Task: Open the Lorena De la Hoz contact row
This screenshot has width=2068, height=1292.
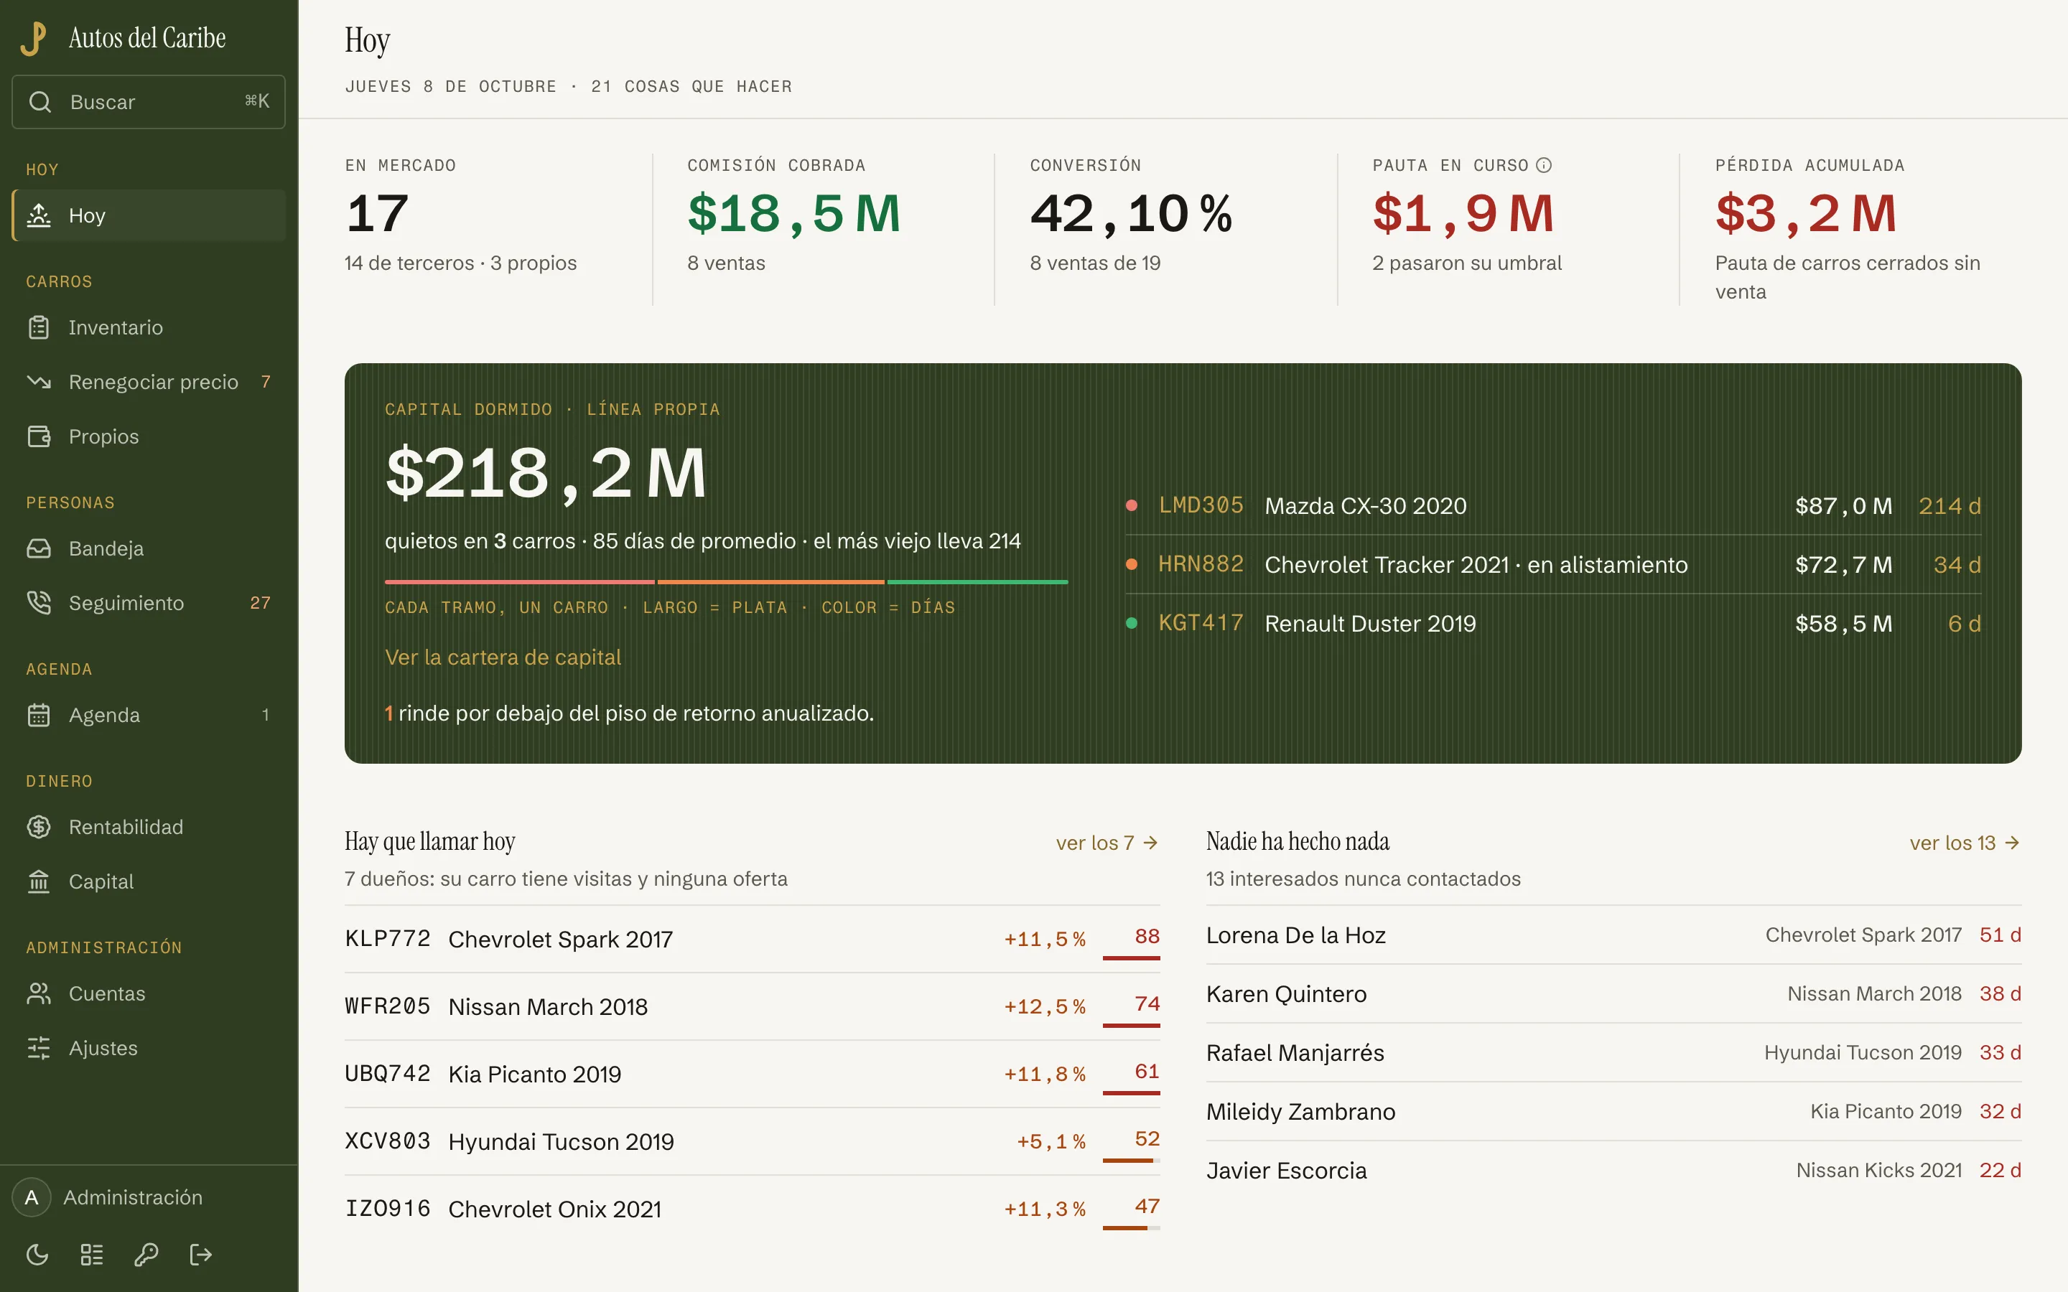Action: click(x=1613, y=935)
